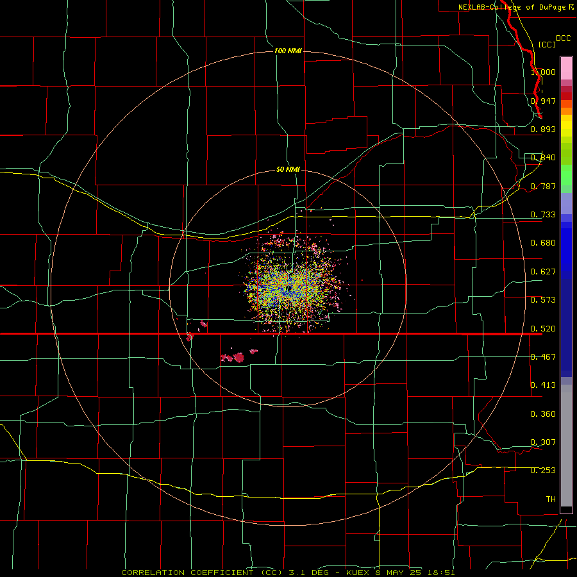Screen dimensions: 577x577
Task: Click the 1.000 value on the color scale
Action: (x=543, y=72)
